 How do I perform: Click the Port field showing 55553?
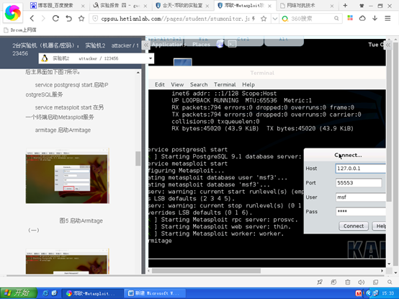point(359,183)
